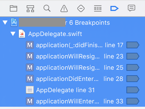Screen dimensions: 145x109
Task: Toggle the breakpoint at line 25
Action: point(133,67)
